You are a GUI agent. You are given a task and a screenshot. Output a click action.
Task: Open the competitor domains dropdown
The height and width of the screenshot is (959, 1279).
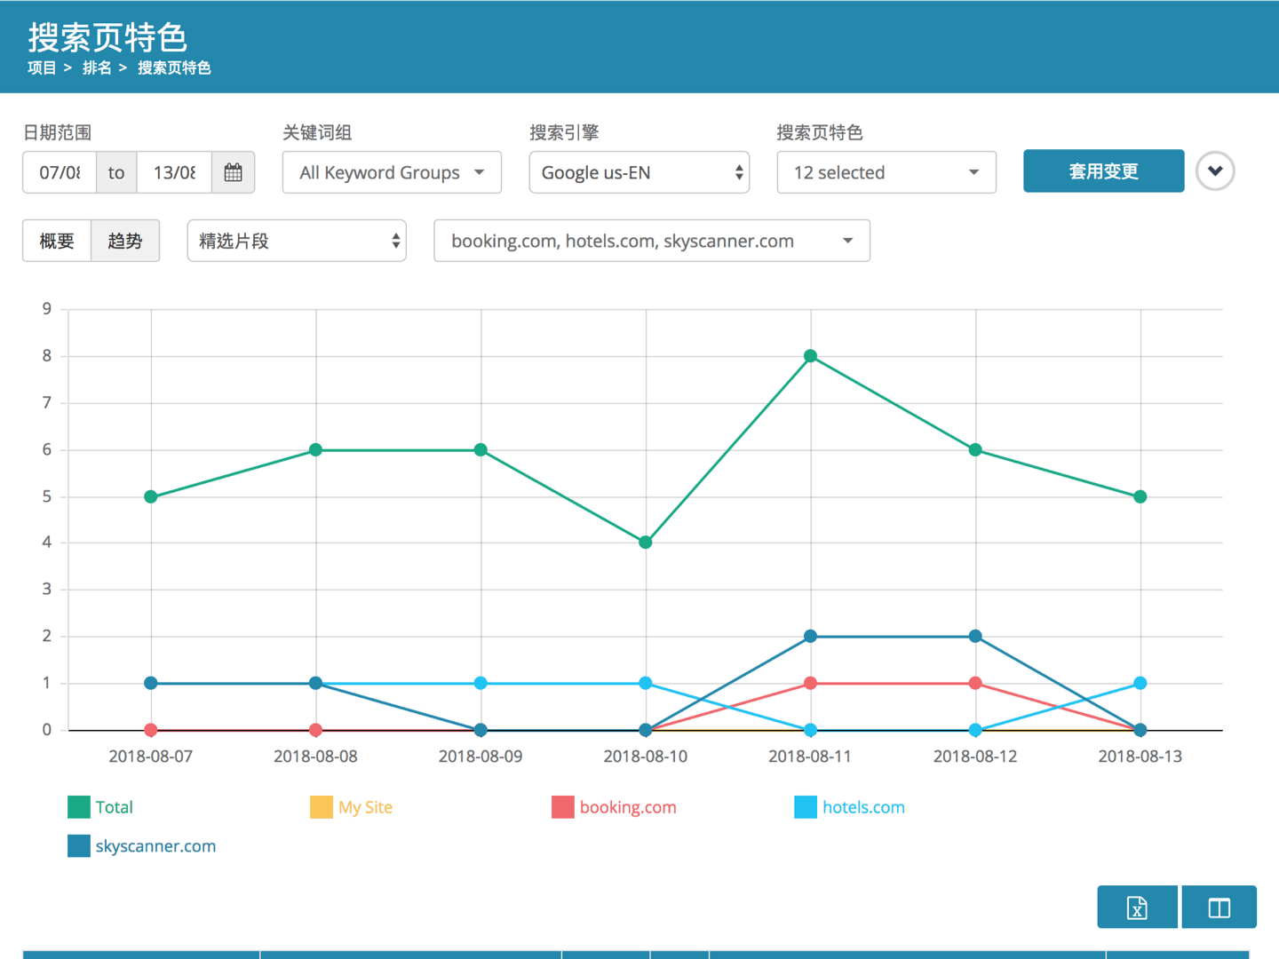[x=651, y=241]
